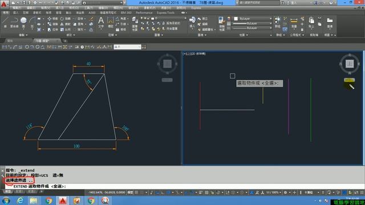Open File Explorer from taskbar

click(x=34, y=200)
